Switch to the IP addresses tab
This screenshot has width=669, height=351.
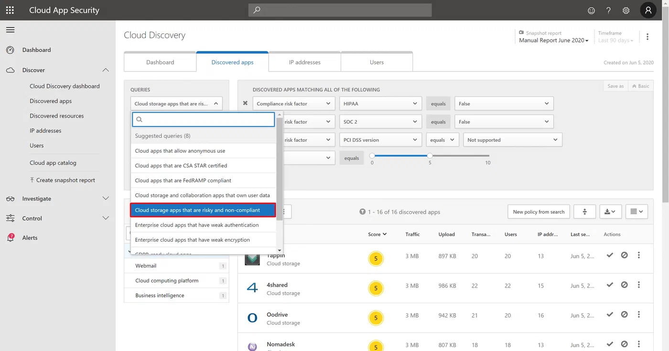click(304, 62)
